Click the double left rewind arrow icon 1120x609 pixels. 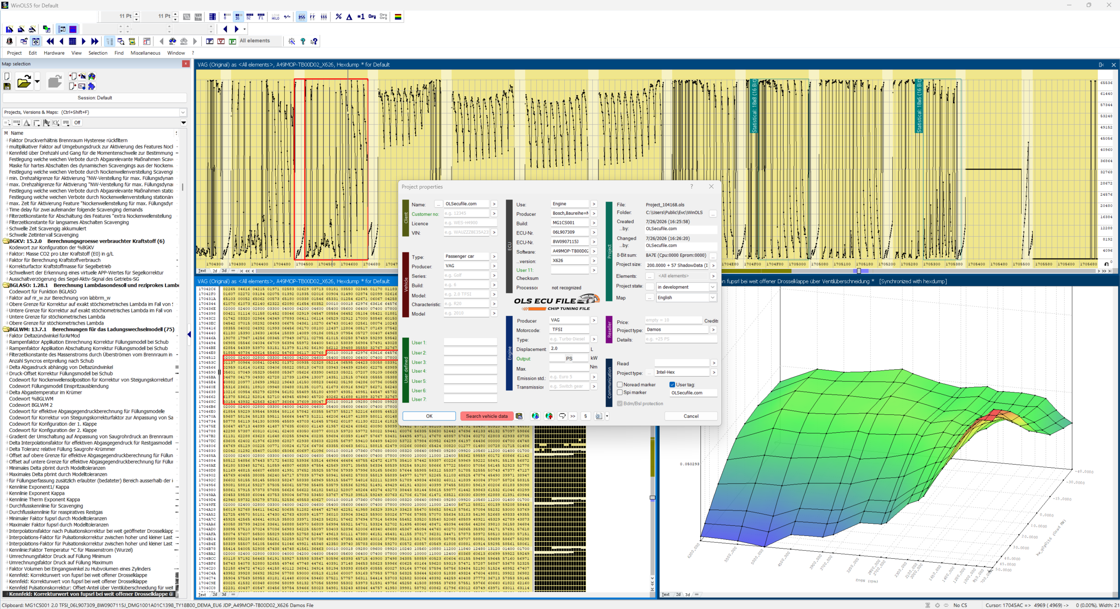50,41
